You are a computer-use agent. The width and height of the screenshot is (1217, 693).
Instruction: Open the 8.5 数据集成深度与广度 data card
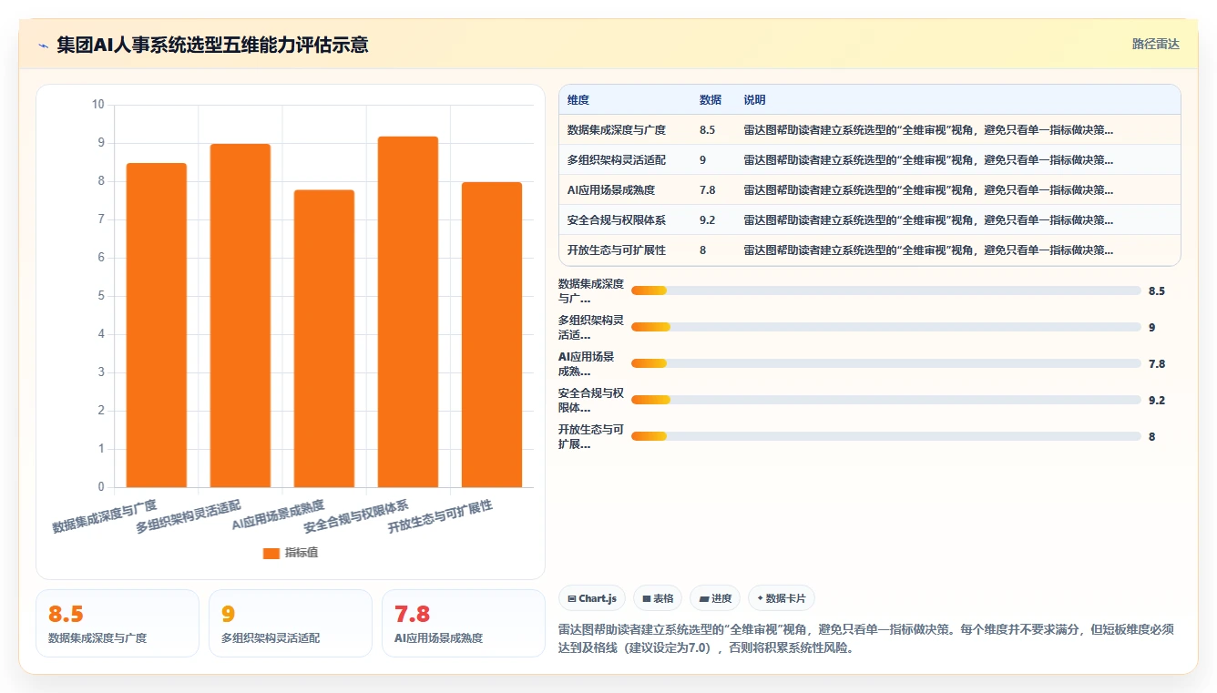(118, 623)
